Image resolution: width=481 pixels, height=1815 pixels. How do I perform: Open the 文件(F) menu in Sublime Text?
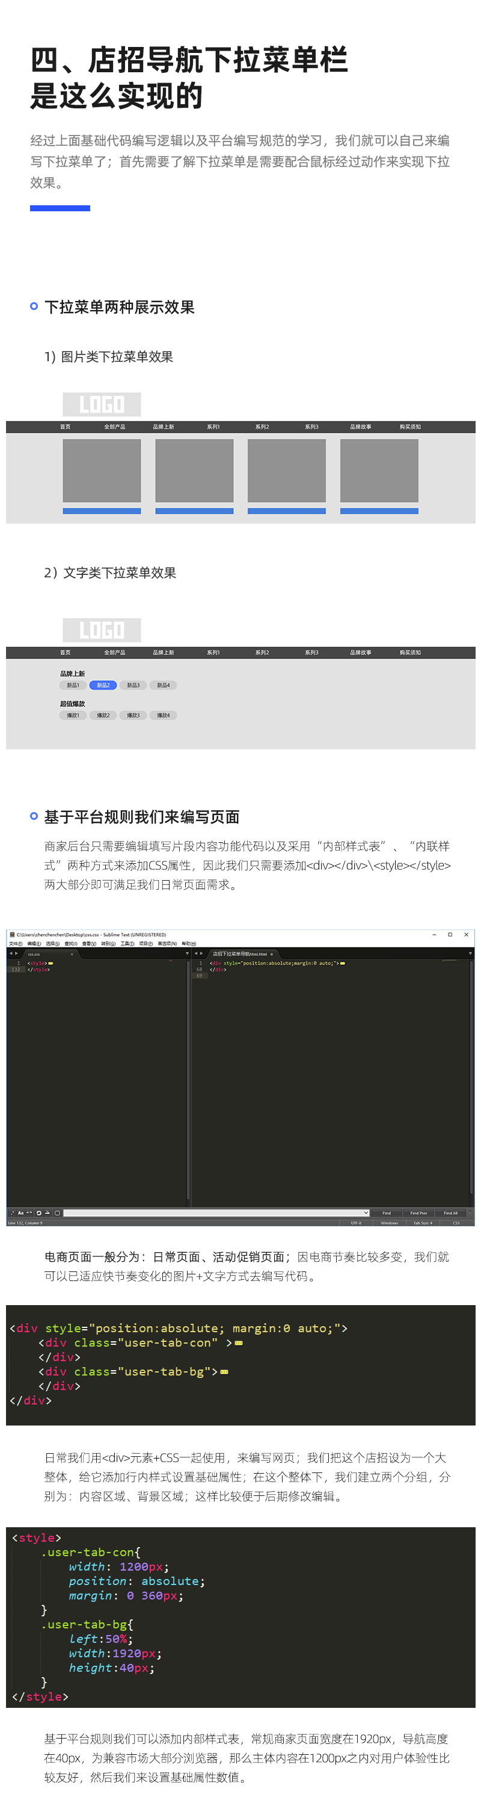[x=15, y=943]
